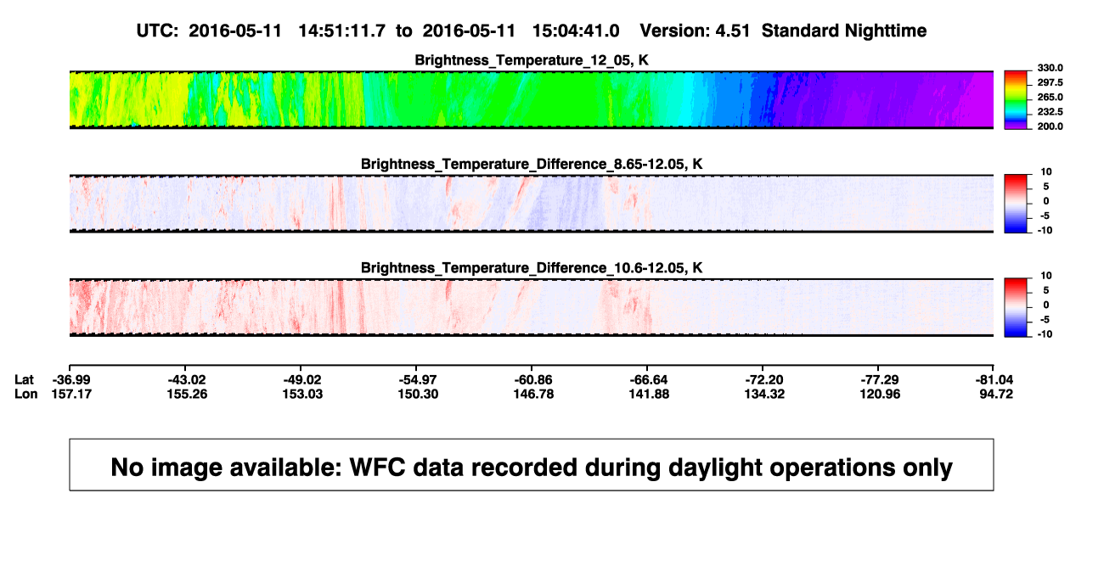Viewport: 1104px width, 566px height.
Task: Click the 'Lon' axis label
Action: pyautogui.click(x=25, y=394)
